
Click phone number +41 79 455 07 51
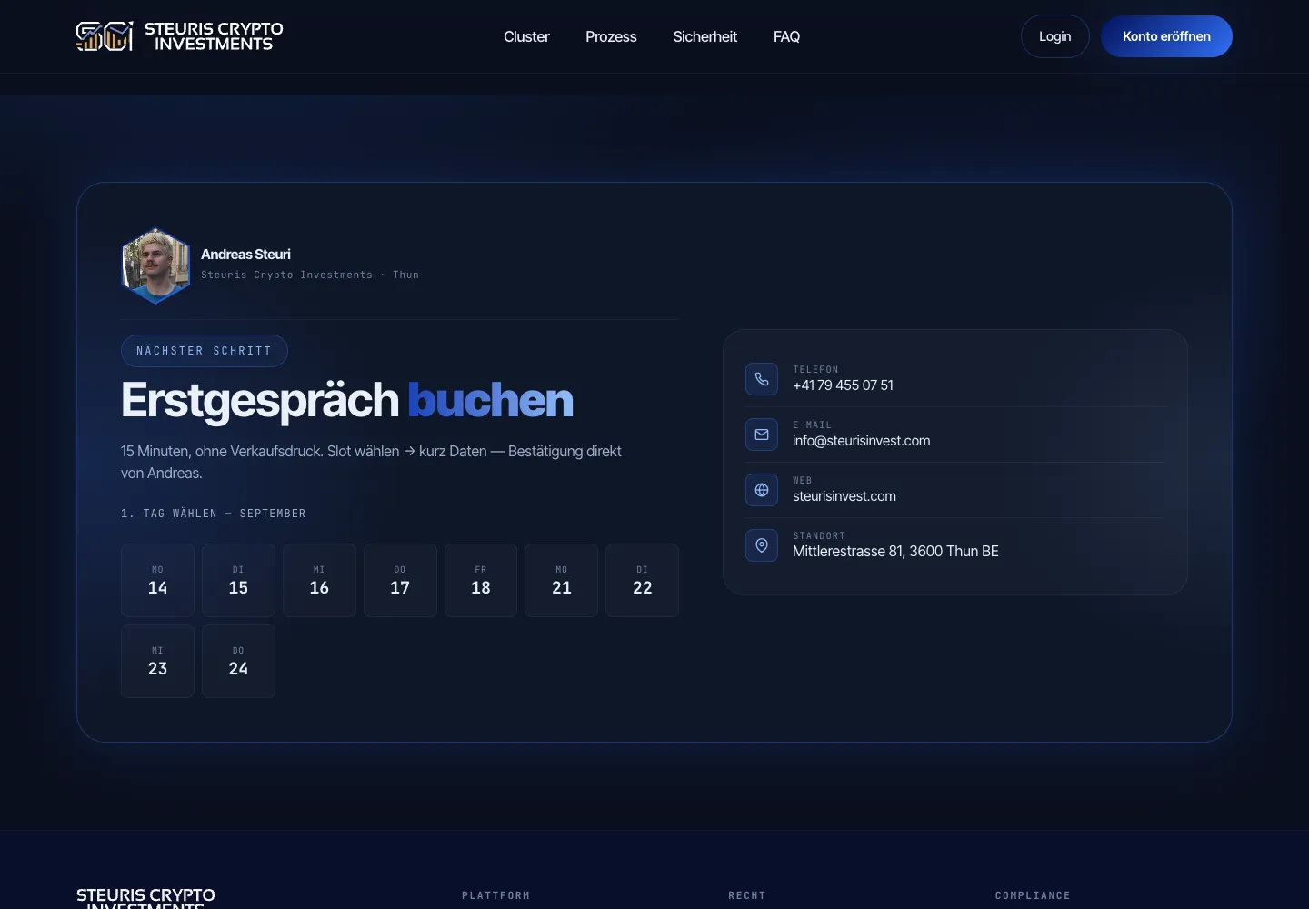pyautogui.click(x=843, y=385)
